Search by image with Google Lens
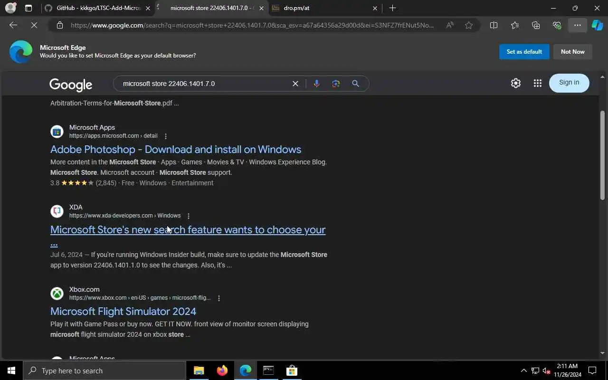Screen dimensions: 608x380 click(x=336, y=84)
